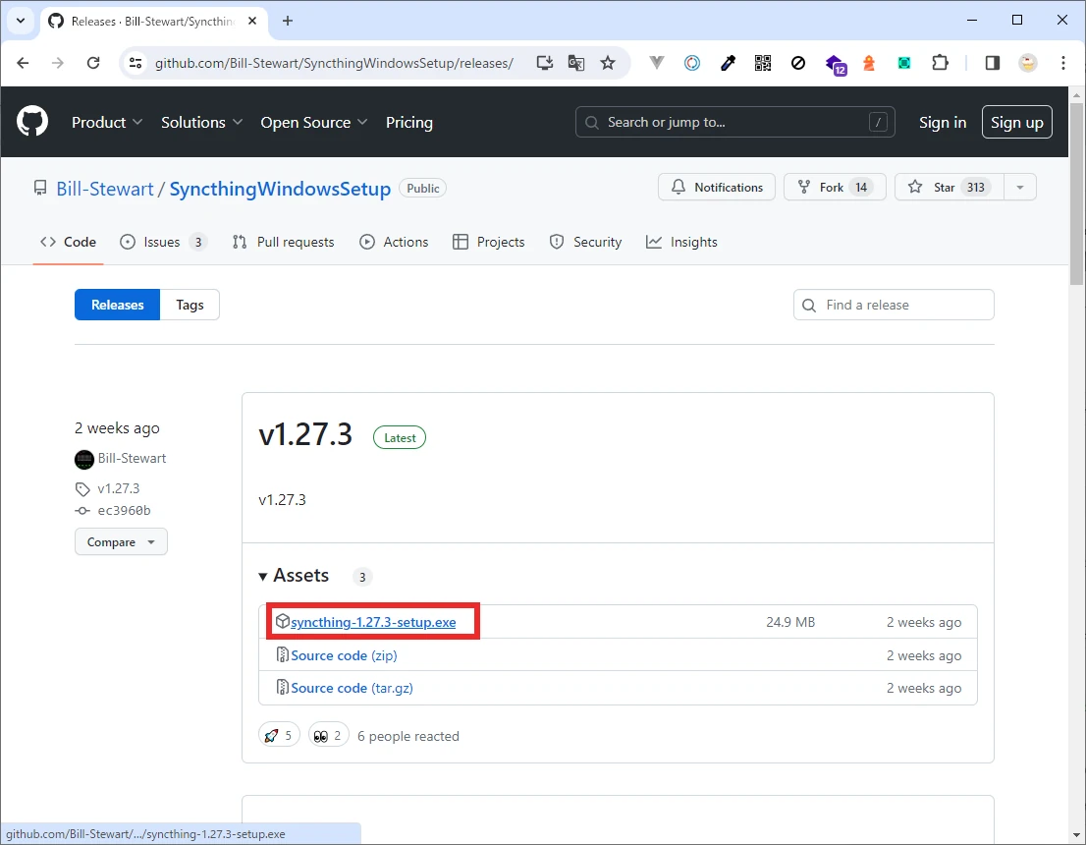The image size is (1086, 845).
Task: Fork the repository
Action: (x=835, y=187)
